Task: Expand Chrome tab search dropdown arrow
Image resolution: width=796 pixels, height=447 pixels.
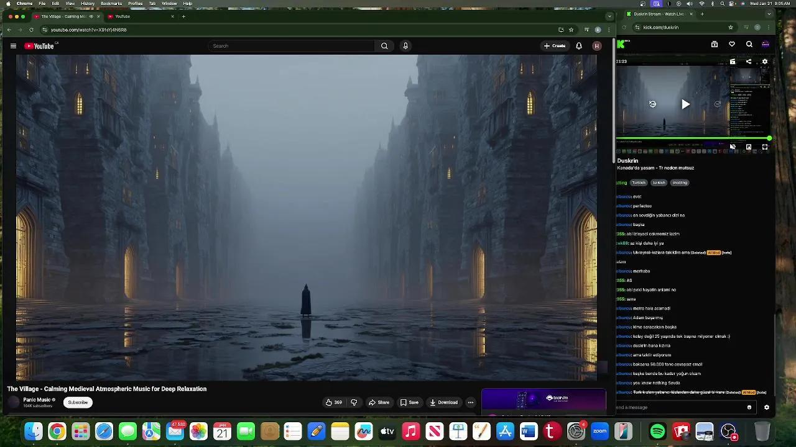Action: [609, 17]
